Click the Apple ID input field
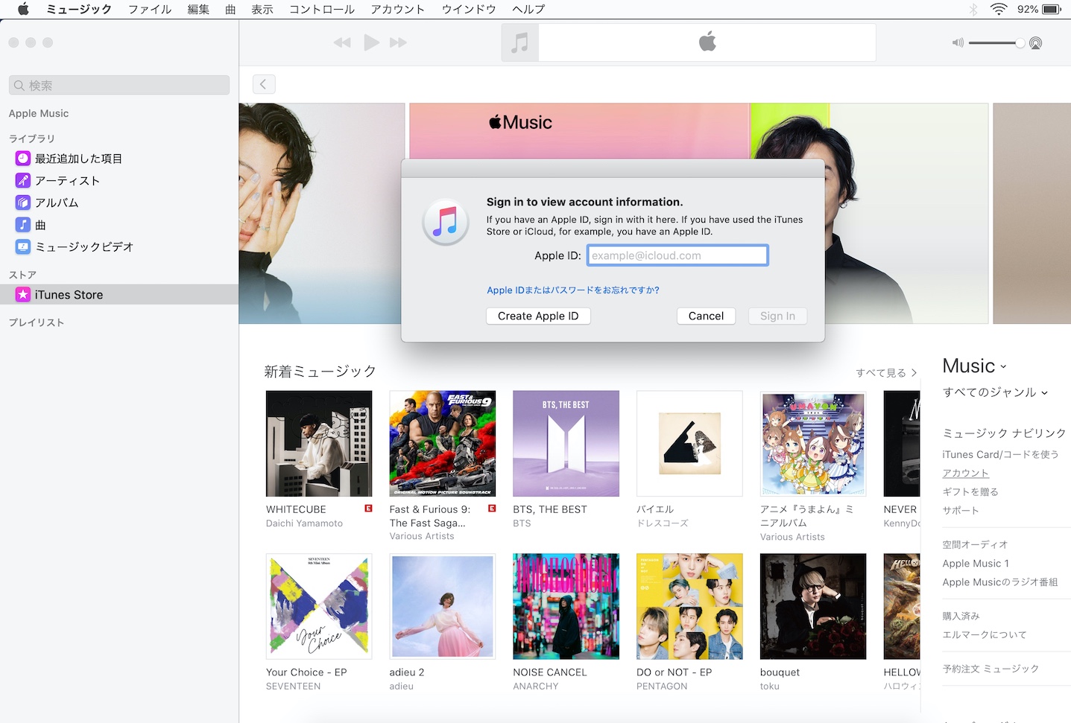1071x723 pixels. tap(677, 255)
